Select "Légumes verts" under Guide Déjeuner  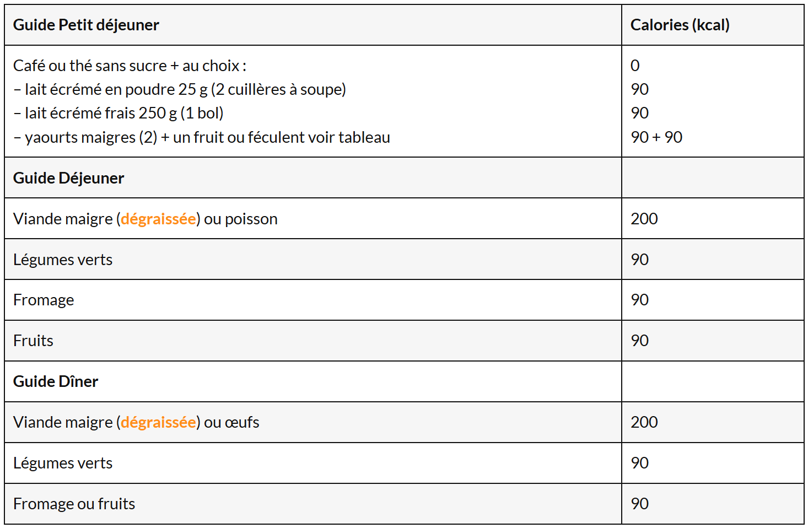[x=63, y=260]
